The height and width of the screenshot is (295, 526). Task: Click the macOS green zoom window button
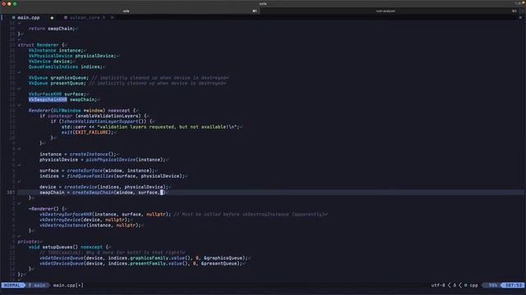pyautogui.click(x=15, y=4)
